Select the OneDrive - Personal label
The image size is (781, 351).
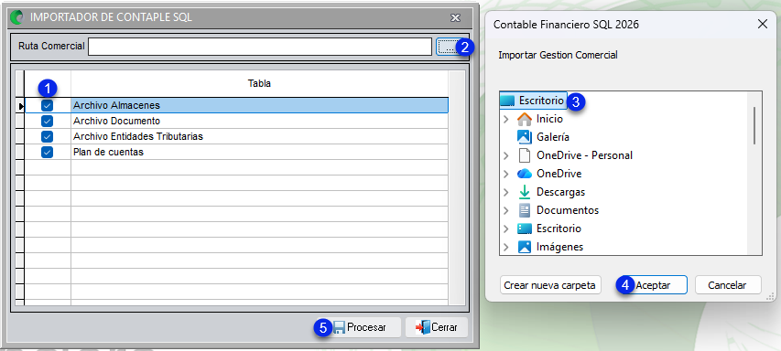(584, 155)
